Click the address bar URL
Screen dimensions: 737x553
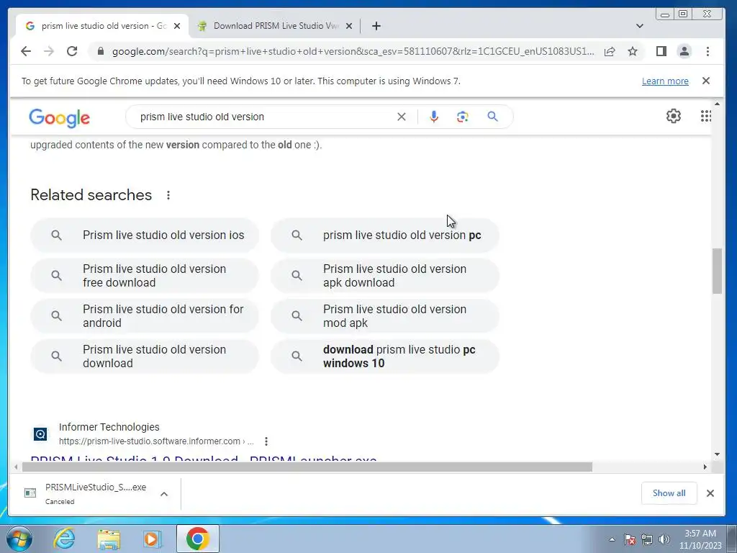(x=353, y=51)
